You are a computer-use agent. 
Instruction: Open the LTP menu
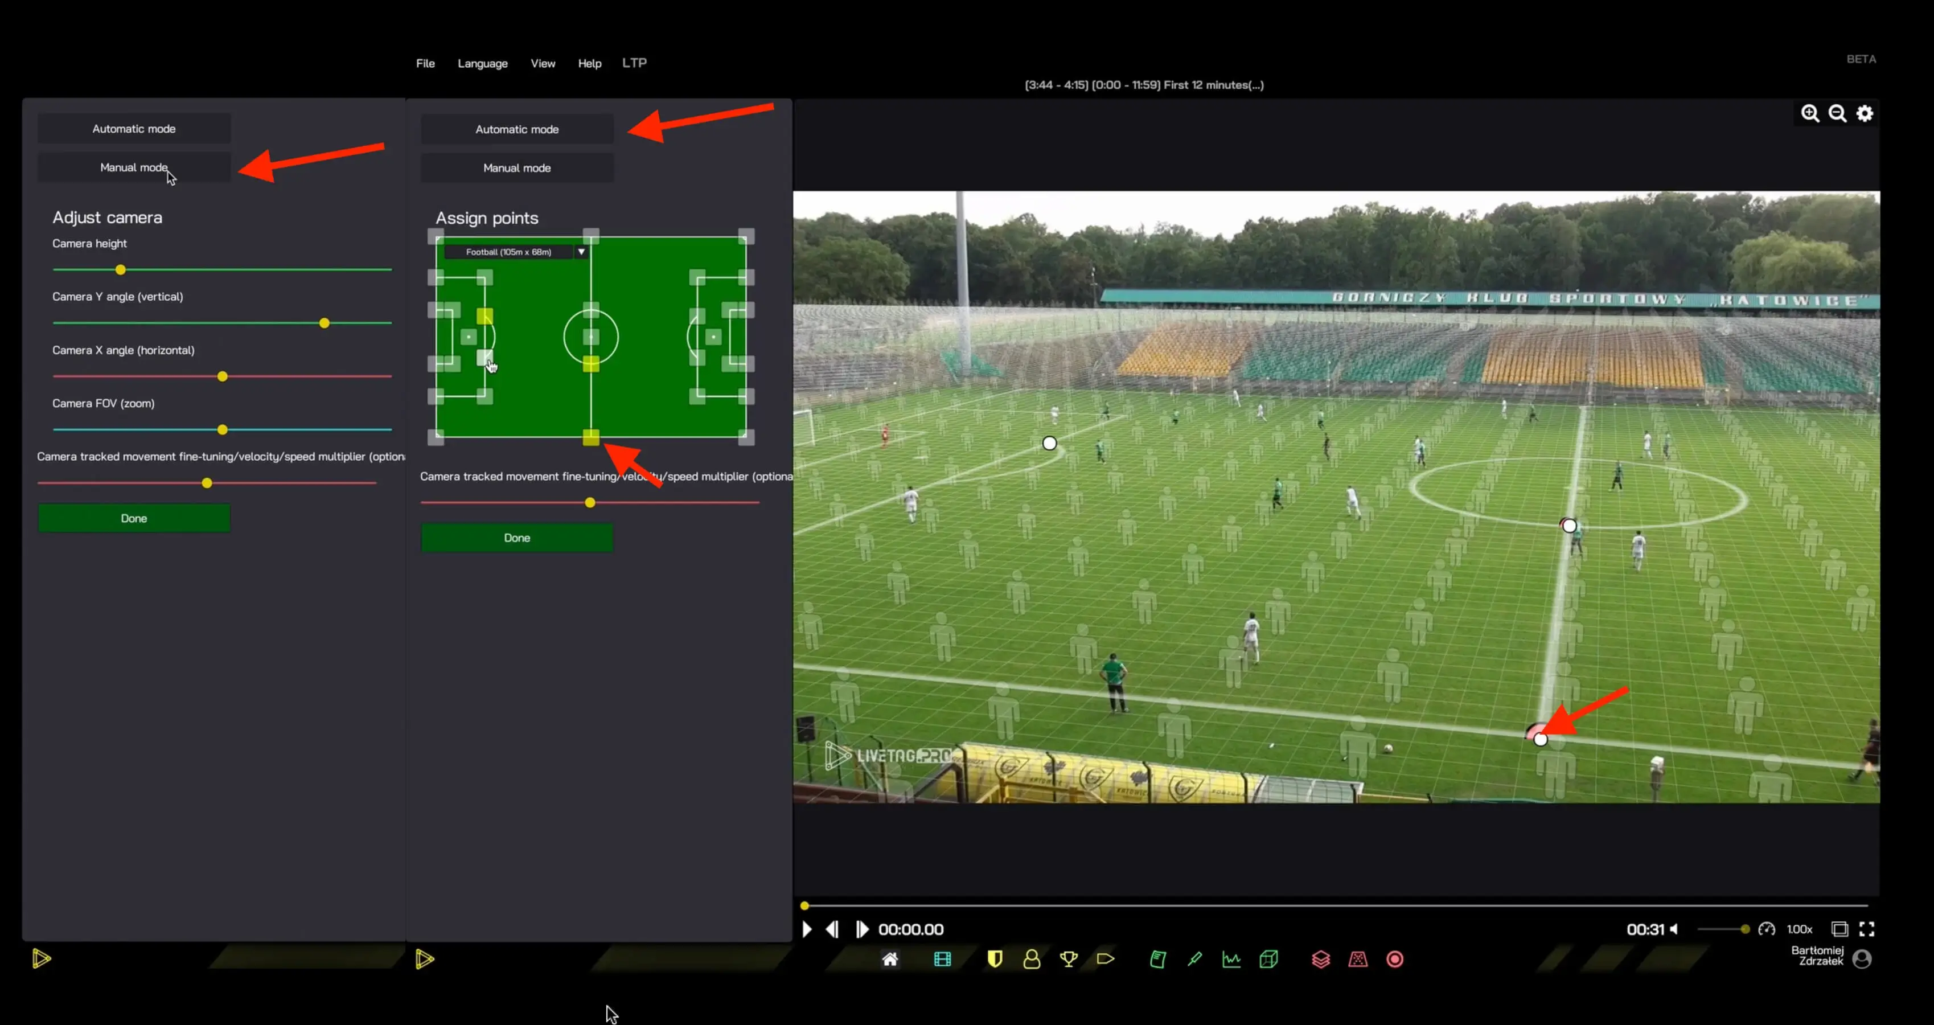click(634, 63)
